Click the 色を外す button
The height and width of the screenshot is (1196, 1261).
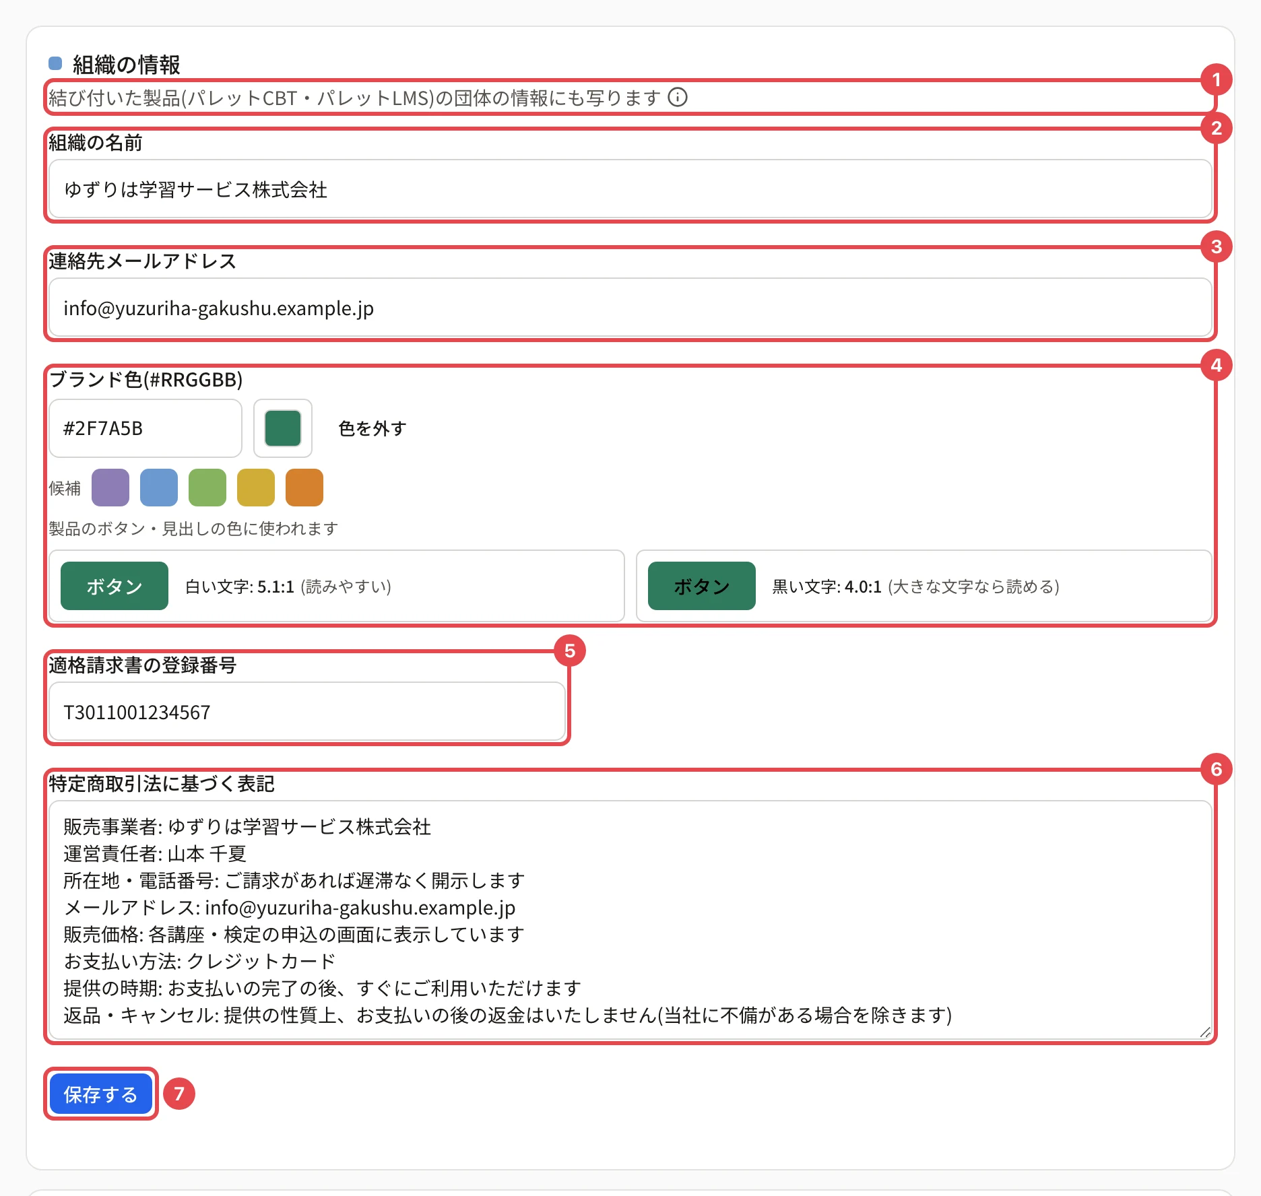click(373, 428)
